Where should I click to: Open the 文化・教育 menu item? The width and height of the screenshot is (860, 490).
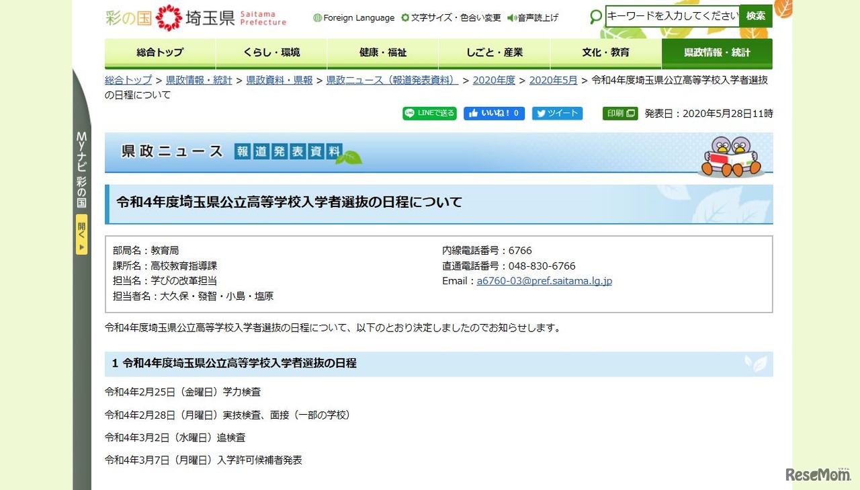pos(605,54)
